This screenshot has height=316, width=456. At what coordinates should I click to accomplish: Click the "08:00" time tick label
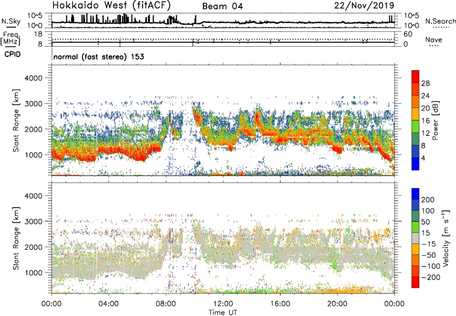point(166,304)
